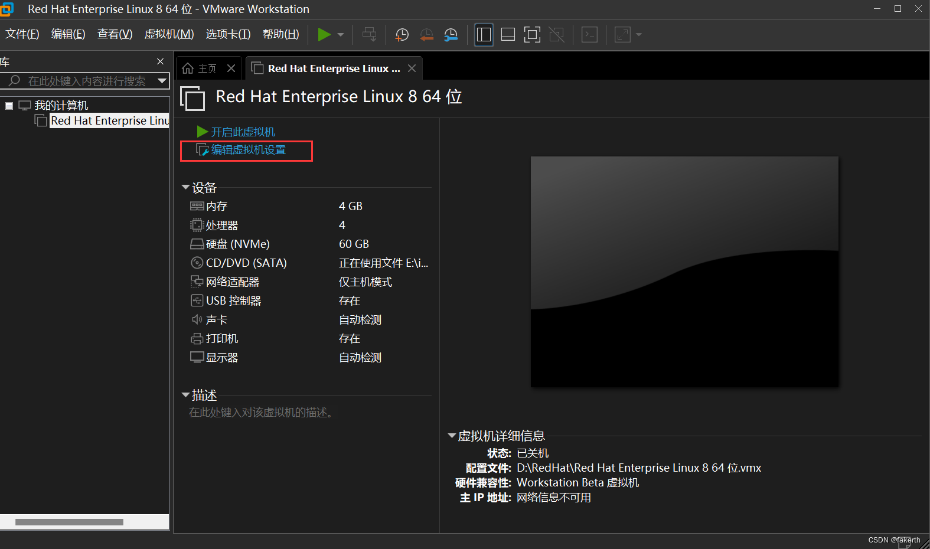Open the stretch display dropdown arrow

click(x=639, y=35)
